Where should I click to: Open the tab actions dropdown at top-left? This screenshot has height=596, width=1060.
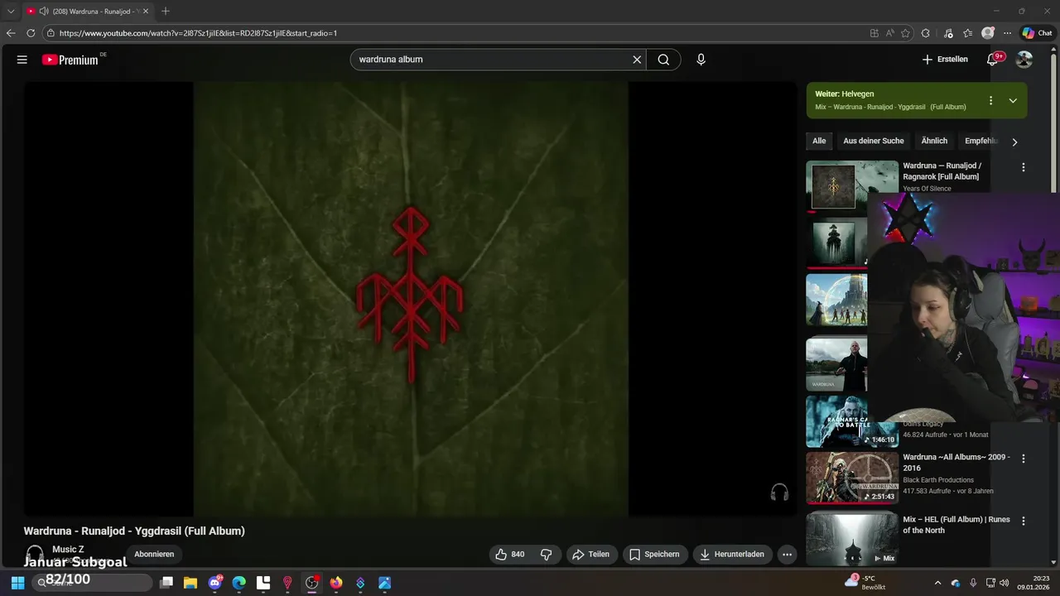click(x=11, y=12)
